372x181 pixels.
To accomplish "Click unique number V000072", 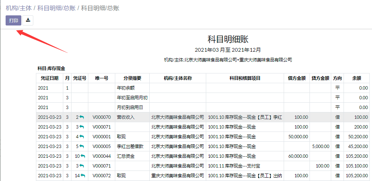I will pyautogui.click(x=101, y=175).
